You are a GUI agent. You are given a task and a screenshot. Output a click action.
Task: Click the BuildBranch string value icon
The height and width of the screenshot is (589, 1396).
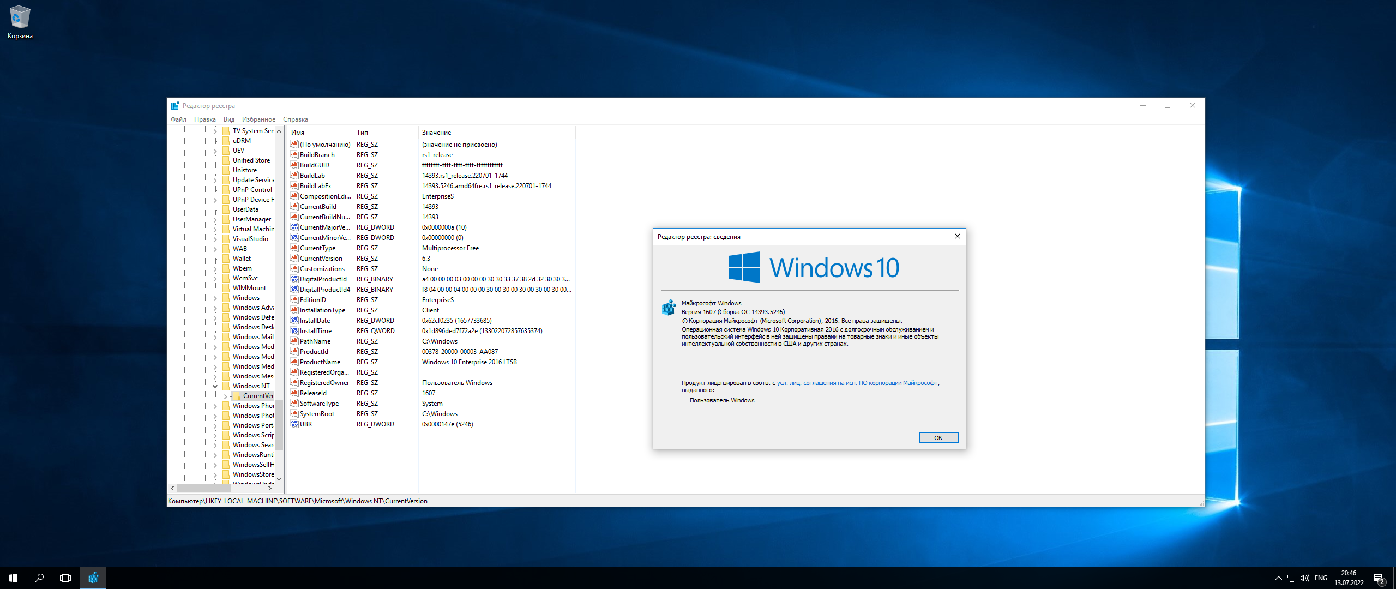[294, 154]
